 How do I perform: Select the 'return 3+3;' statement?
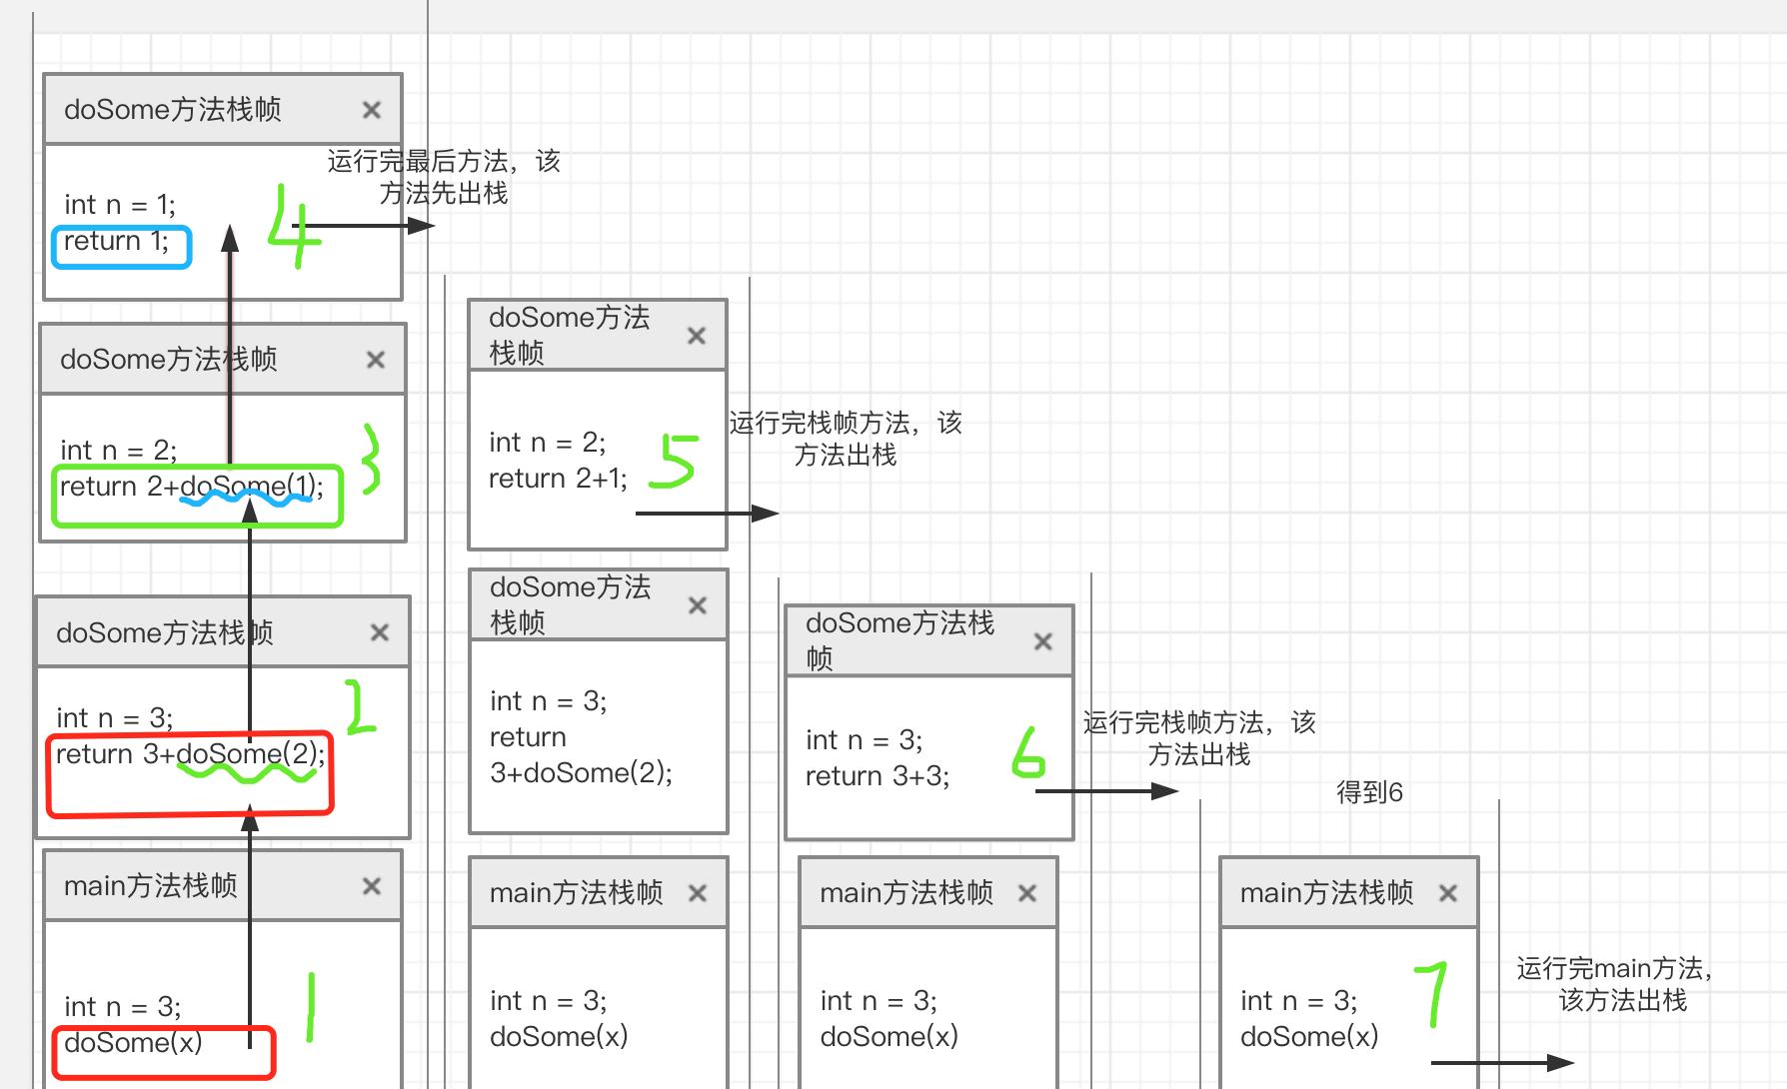coord(878,776)
